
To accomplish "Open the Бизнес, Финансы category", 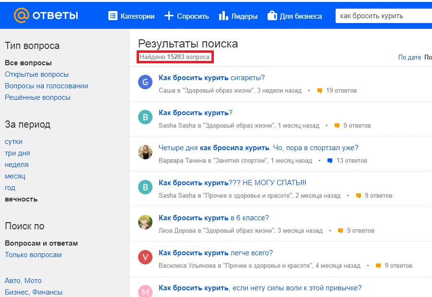I will [34, 292].
